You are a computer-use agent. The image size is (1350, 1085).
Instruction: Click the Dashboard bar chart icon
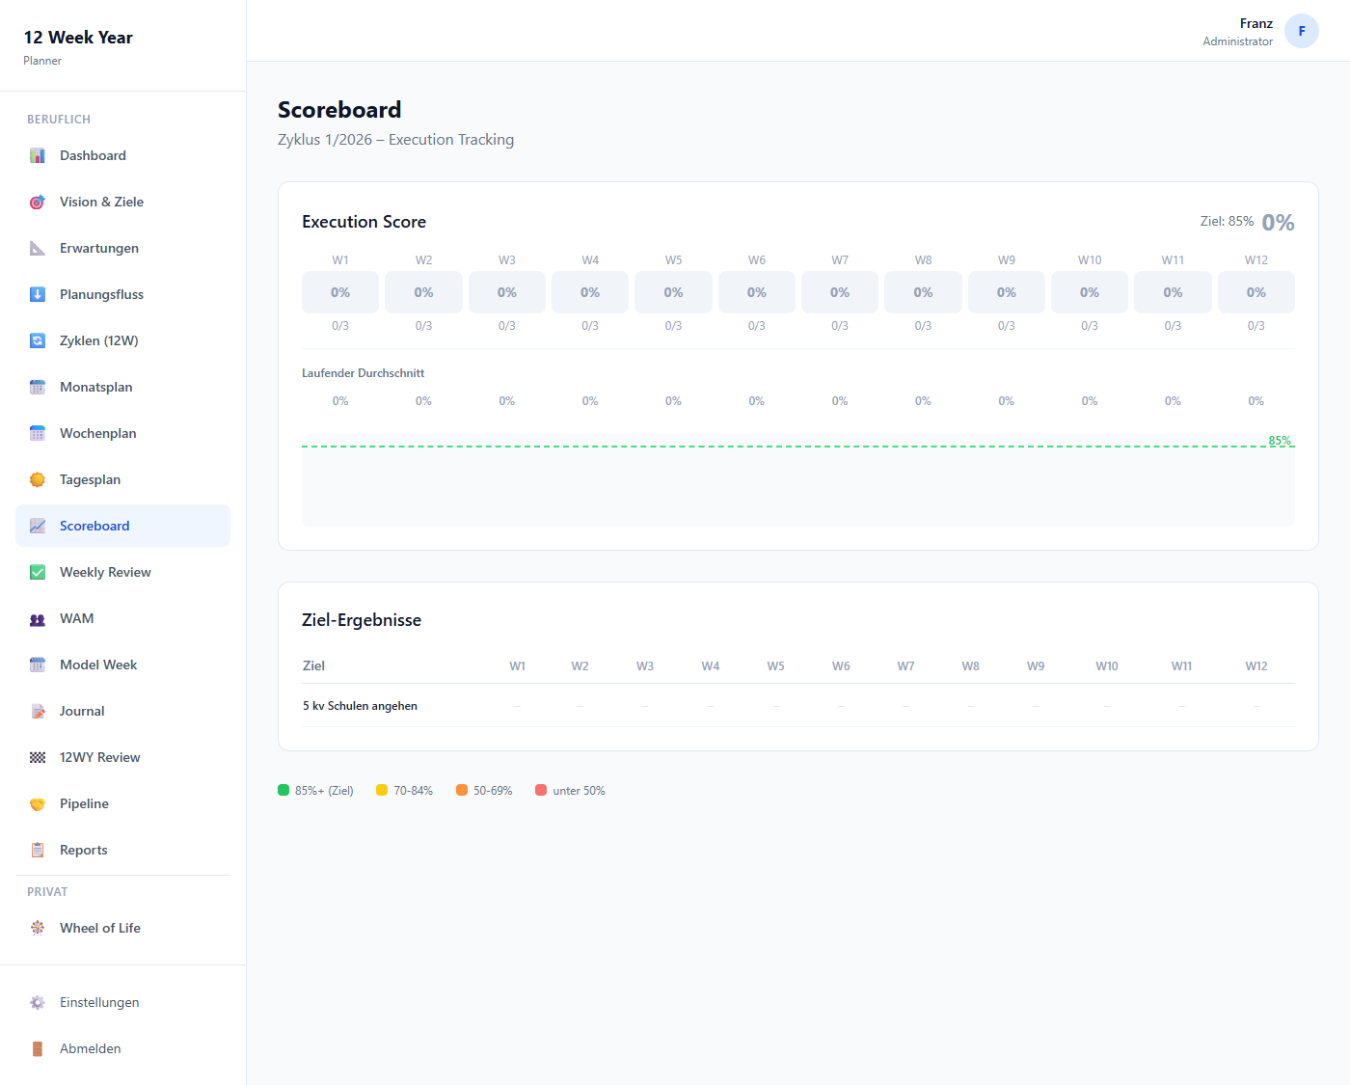(x=38, y=155)
